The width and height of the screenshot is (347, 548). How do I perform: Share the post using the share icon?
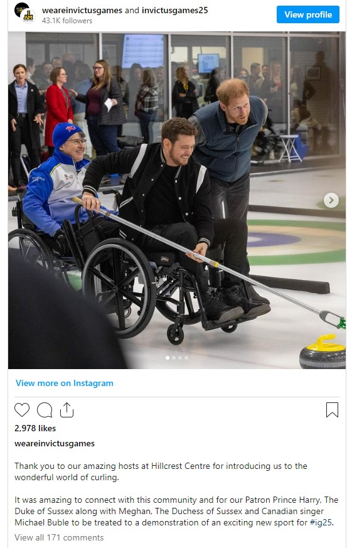tap(67, 410)
